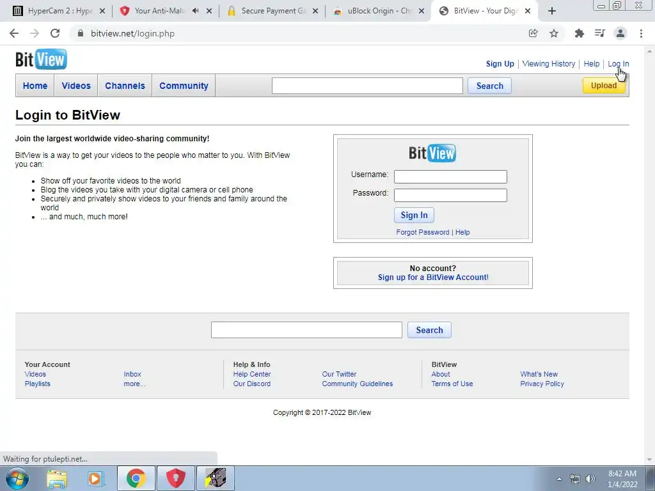The width and height of the screenshot is (655, 491).
Task: Click Forgot Password link
Action: [423, 232]
